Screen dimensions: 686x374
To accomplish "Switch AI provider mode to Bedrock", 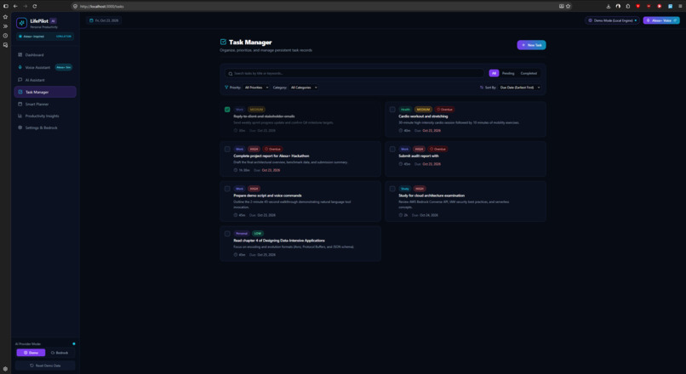I will [x=60, y=353].
